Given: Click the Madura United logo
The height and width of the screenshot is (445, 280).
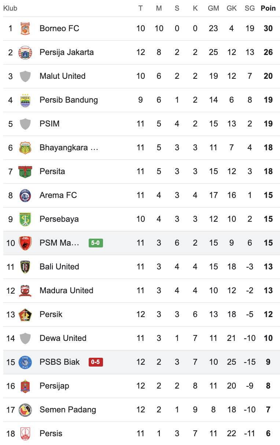Looking at the screenshot, I should pos(25,291).
